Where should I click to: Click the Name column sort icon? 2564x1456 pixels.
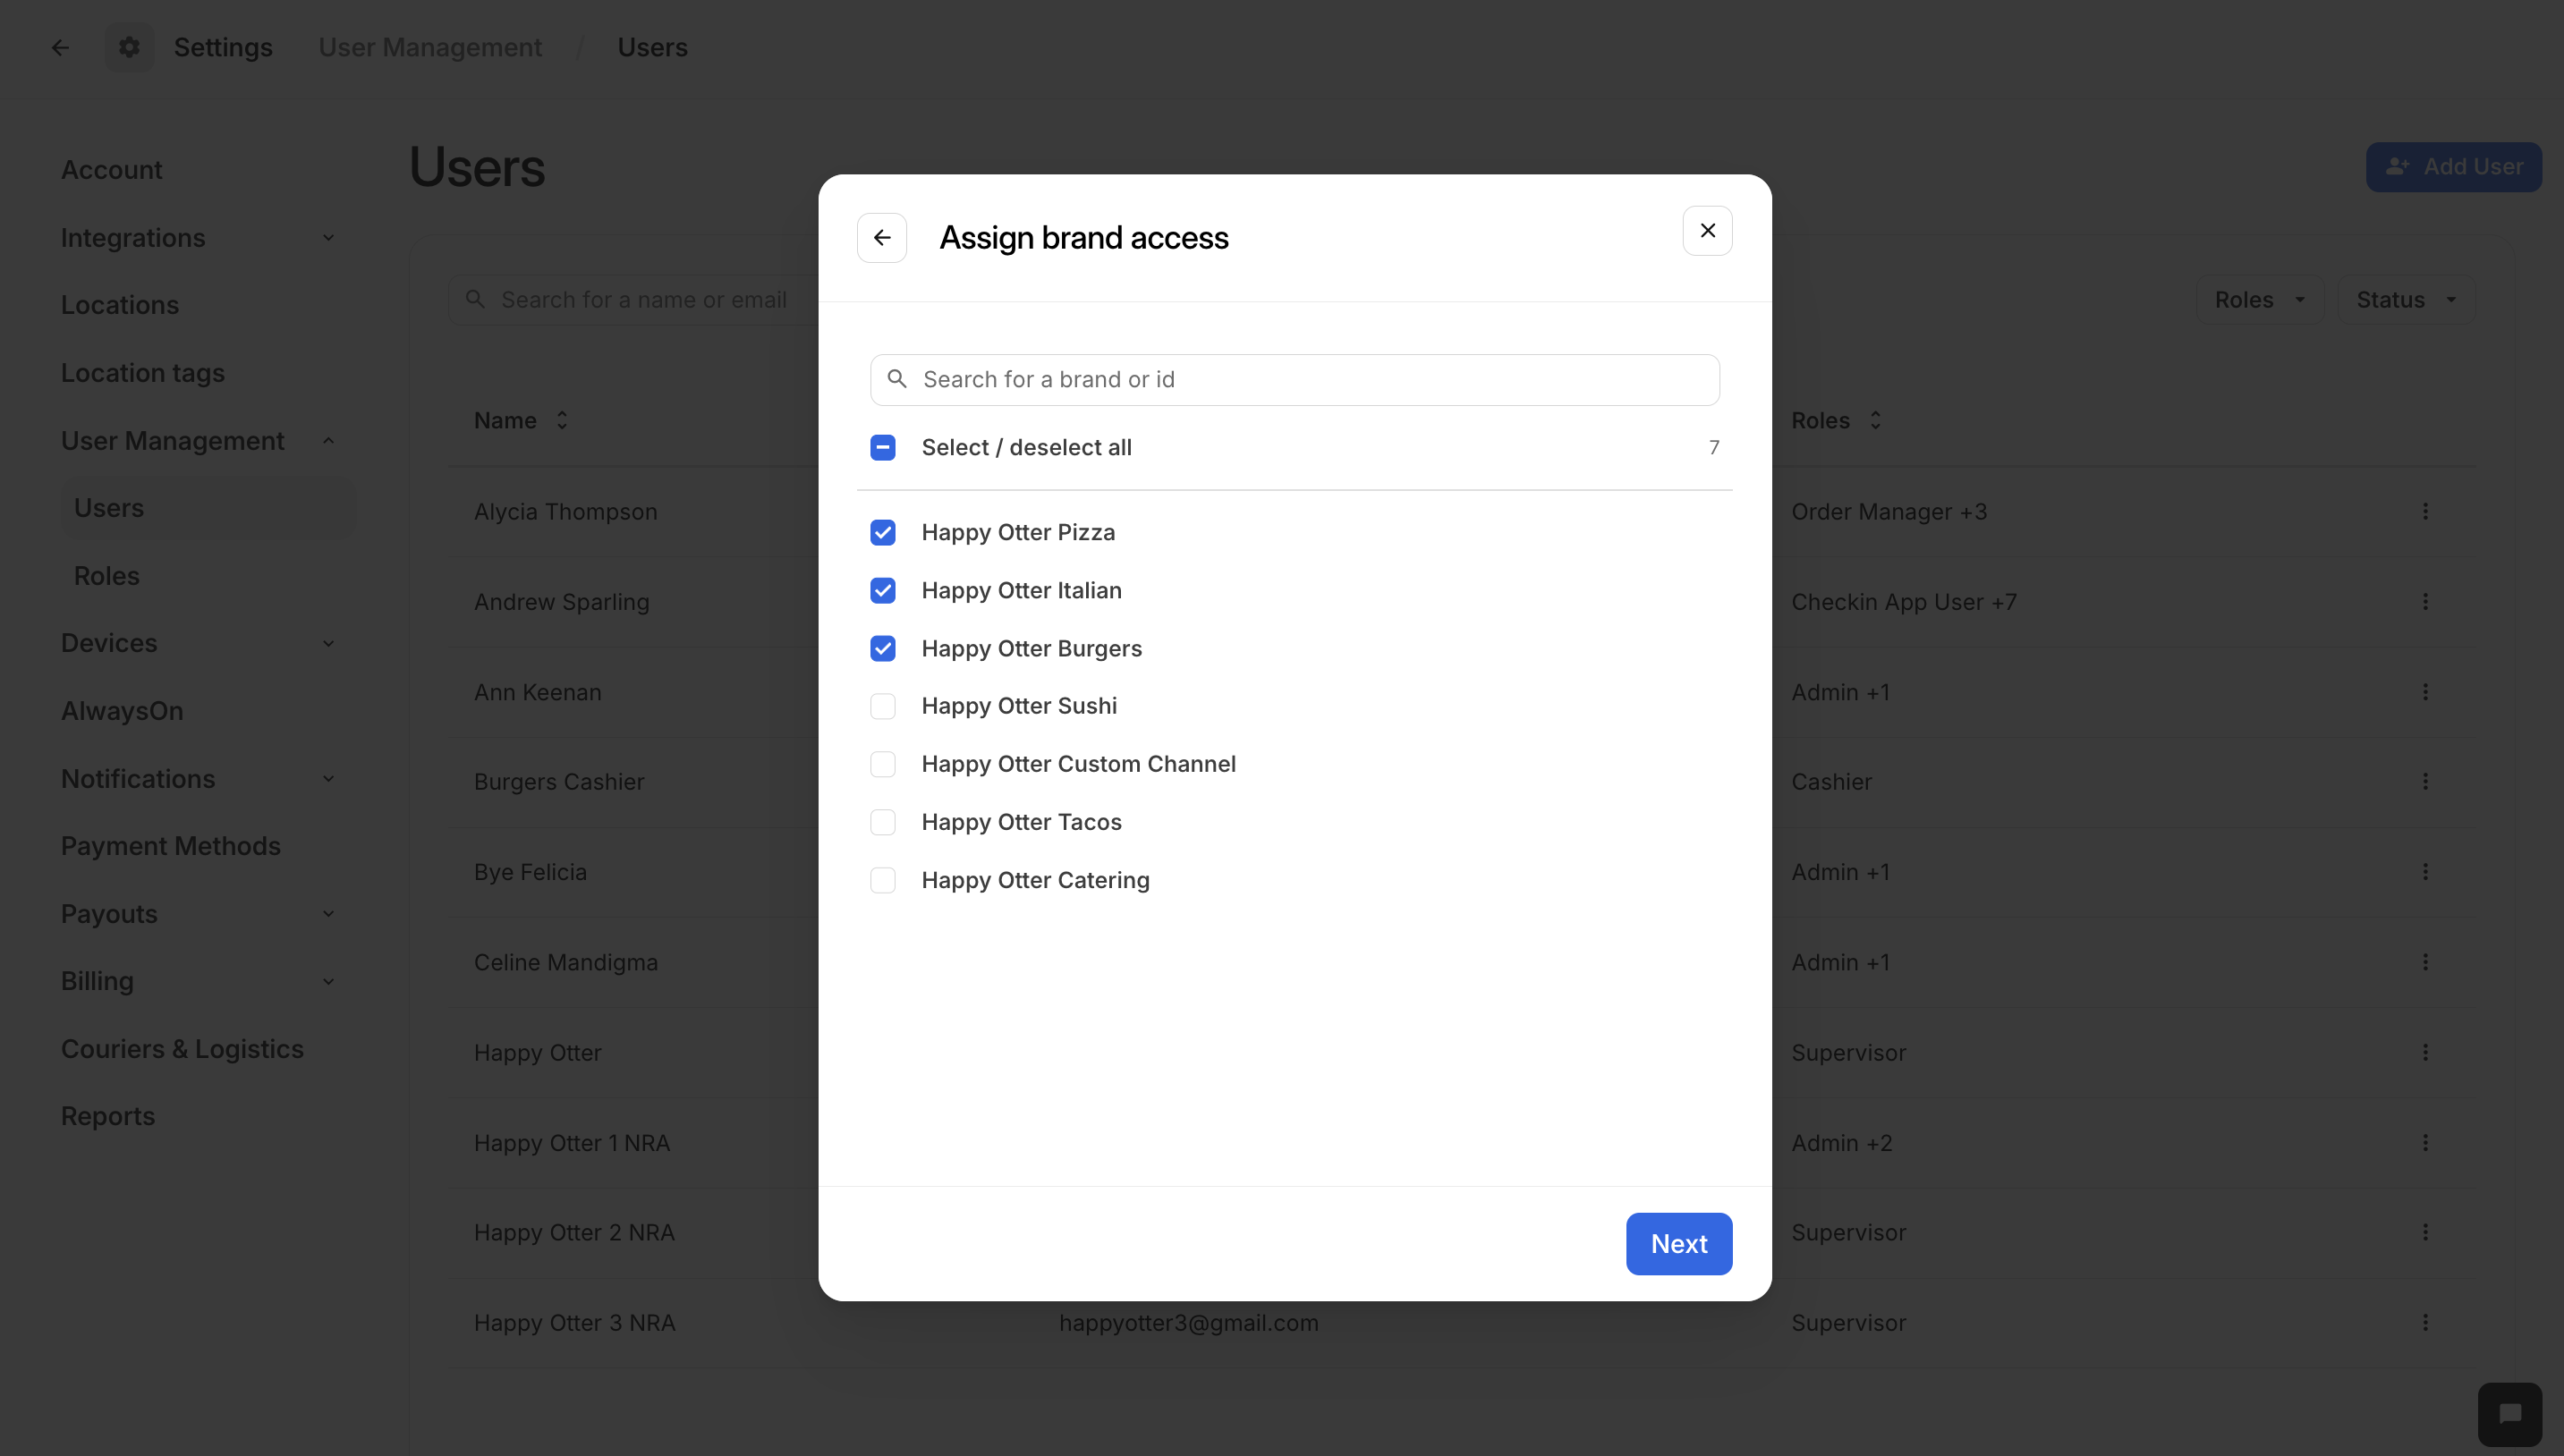[561, 420]
